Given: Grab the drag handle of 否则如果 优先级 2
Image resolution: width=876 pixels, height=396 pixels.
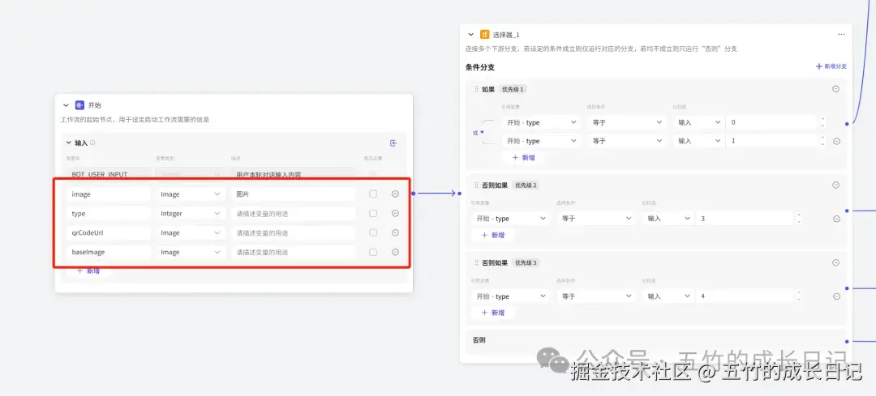Looking at the screenshot, I should tap(477, 185).
